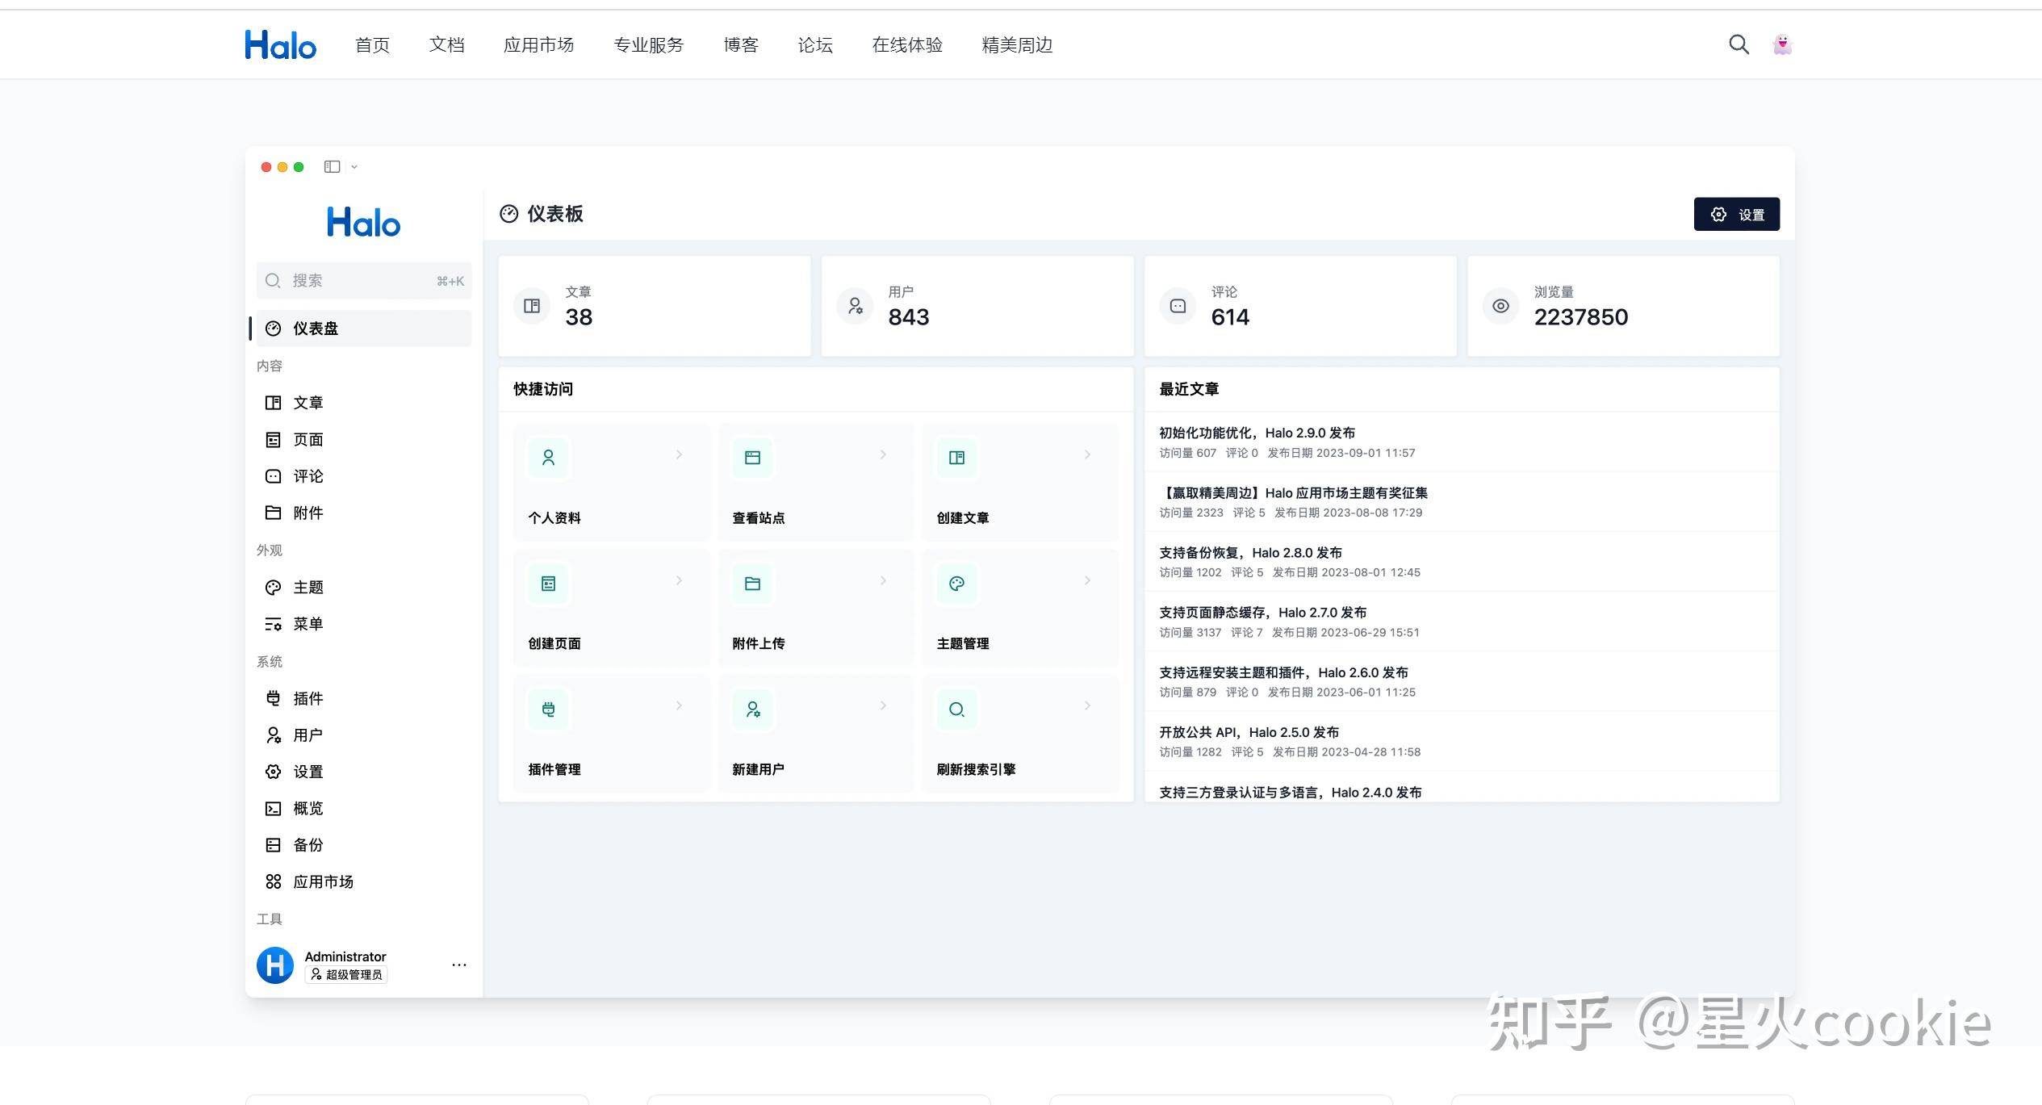Open the 新建用户 card chevron arrow

883,705
